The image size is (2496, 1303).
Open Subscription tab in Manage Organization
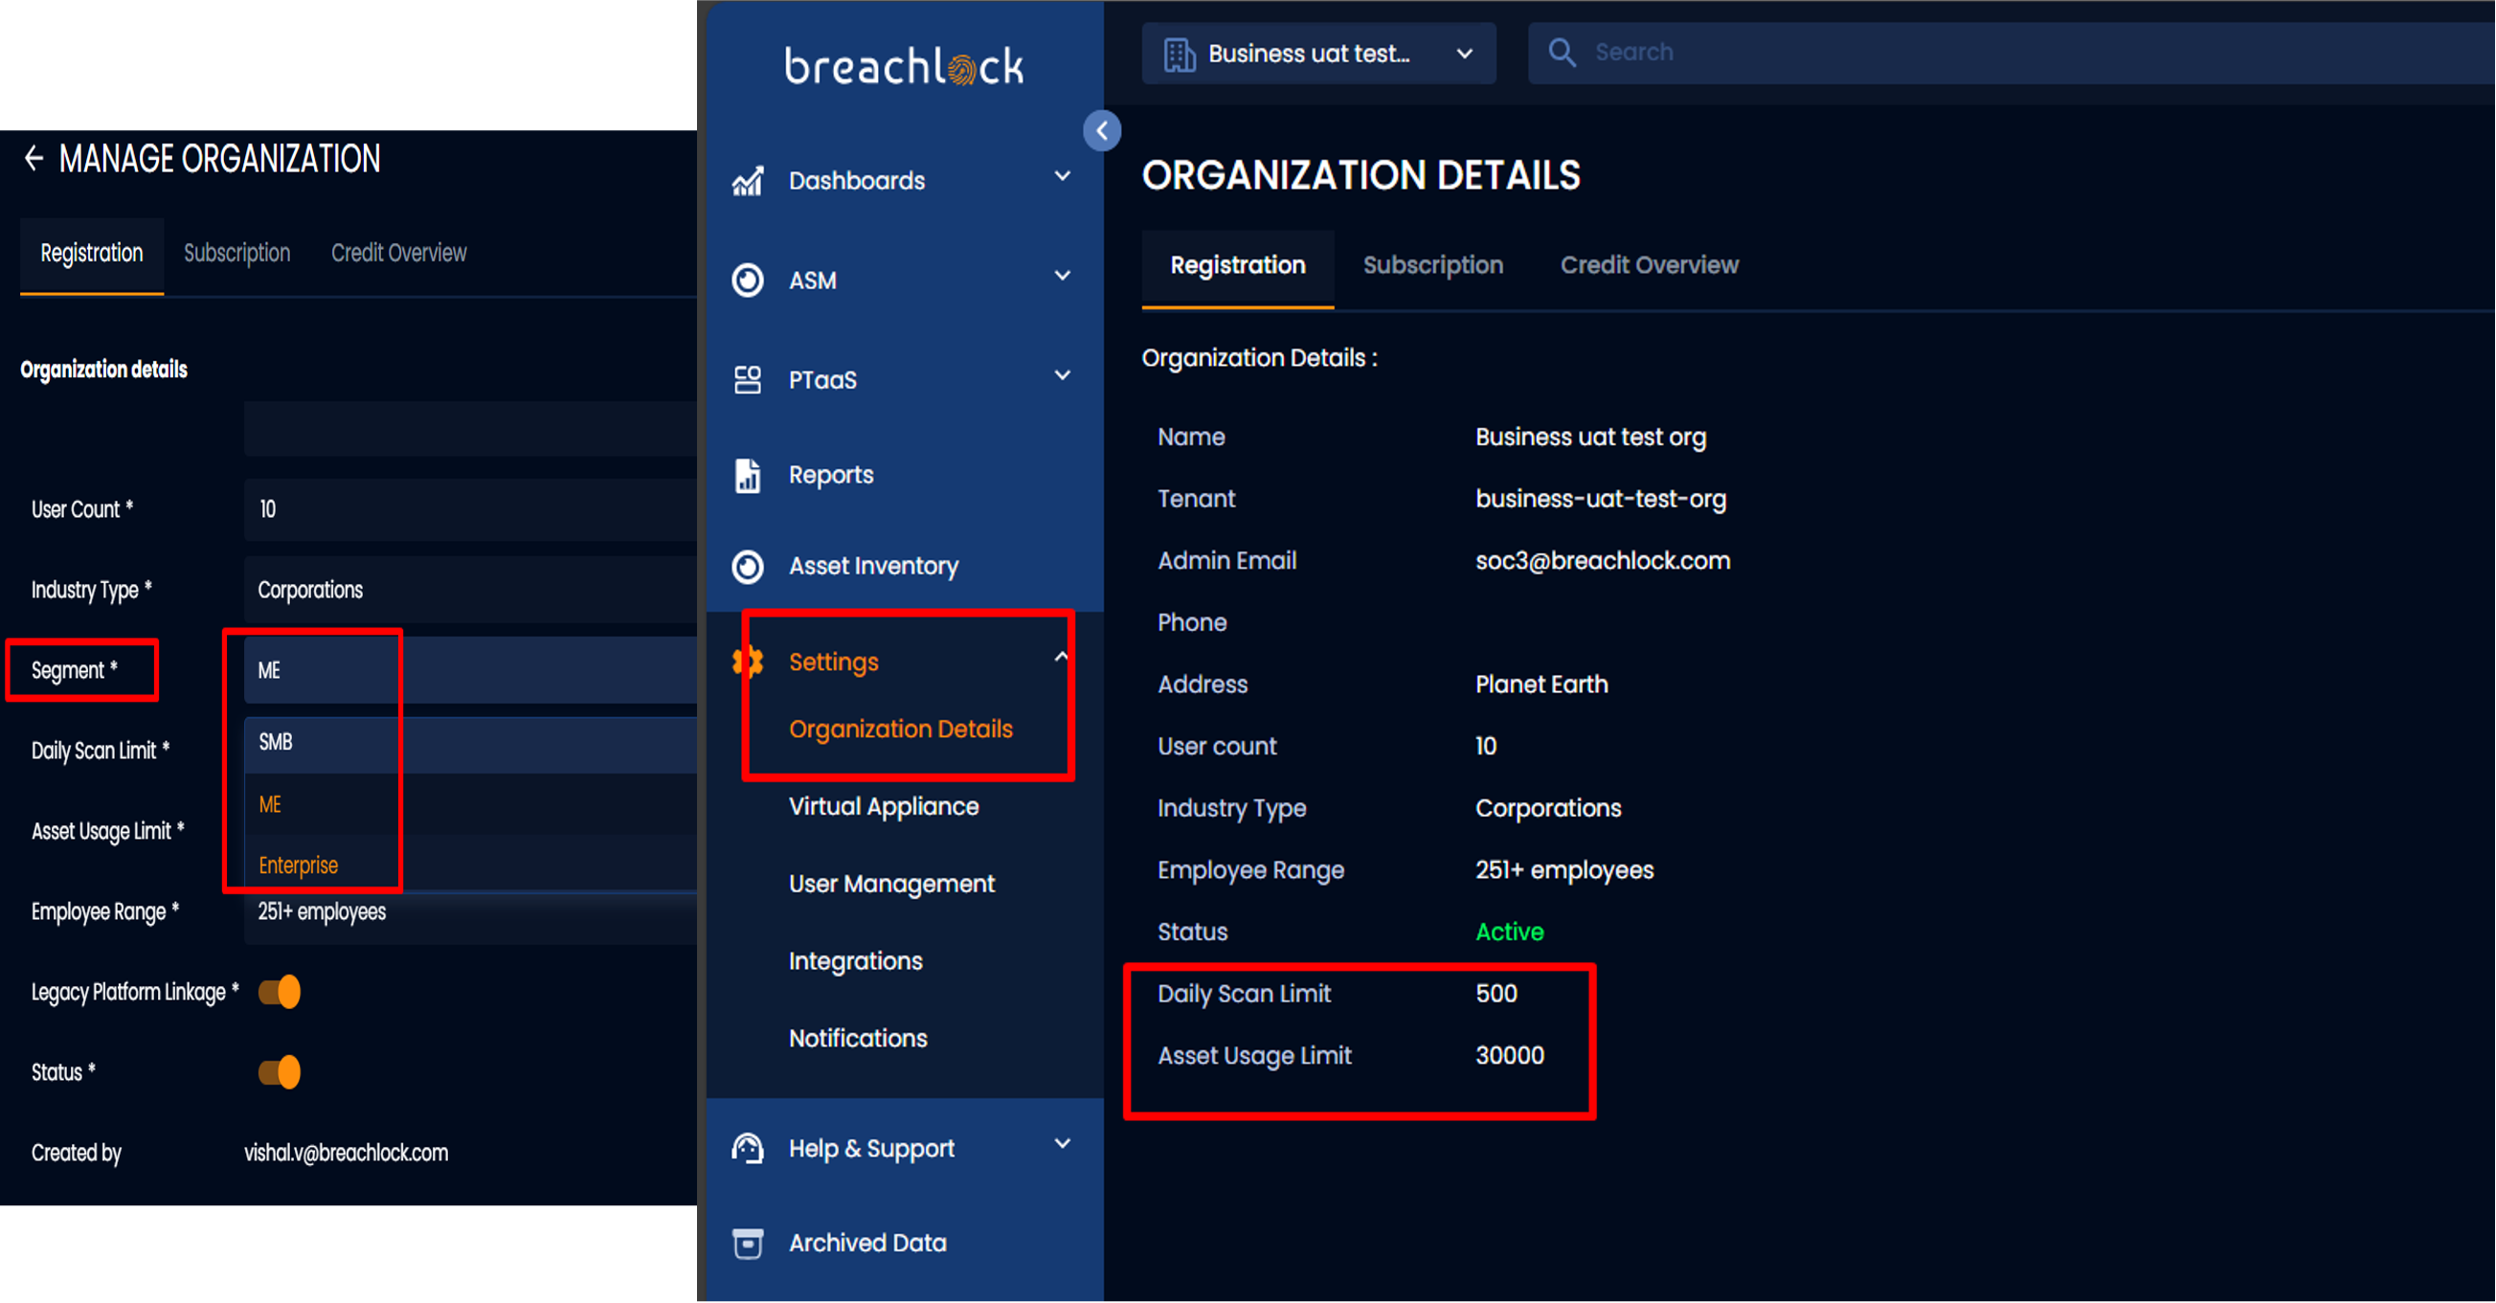tap(237, 254)
